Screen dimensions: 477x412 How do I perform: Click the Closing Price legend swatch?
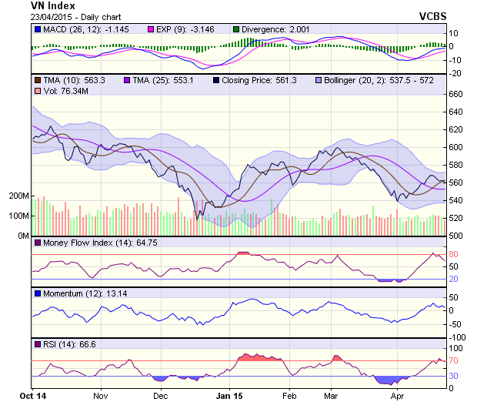[215, 79]
